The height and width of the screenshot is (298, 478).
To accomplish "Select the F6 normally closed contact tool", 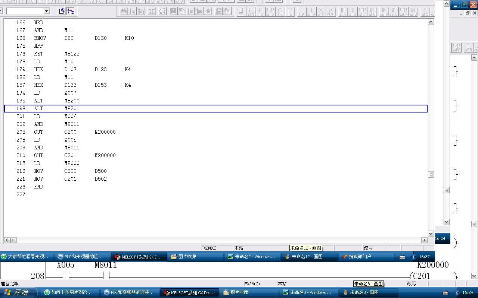I will pos(261,12).
